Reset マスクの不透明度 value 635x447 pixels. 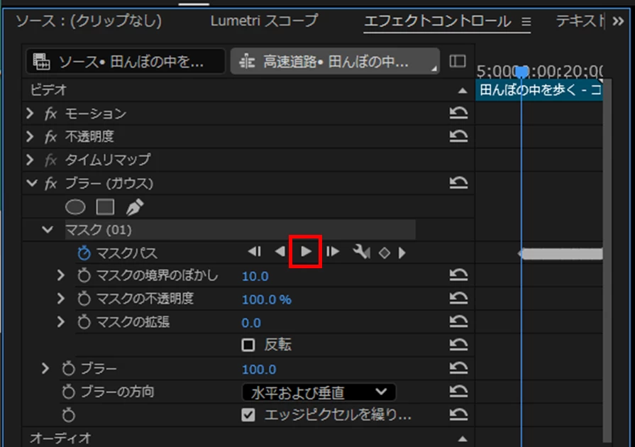click(x=458, y=299)
